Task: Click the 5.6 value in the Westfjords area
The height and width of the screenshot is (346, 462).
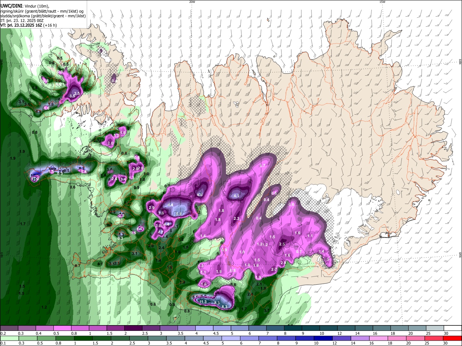Action: 51,104
